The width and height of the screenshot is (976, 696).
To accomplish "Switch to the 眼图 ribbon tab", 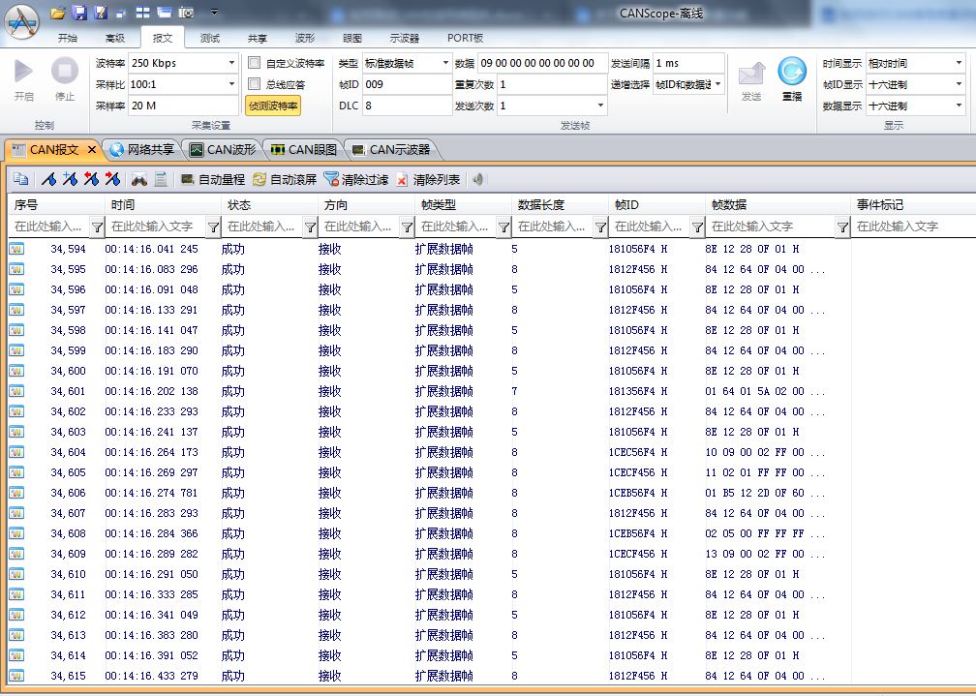I will [352, 38].
